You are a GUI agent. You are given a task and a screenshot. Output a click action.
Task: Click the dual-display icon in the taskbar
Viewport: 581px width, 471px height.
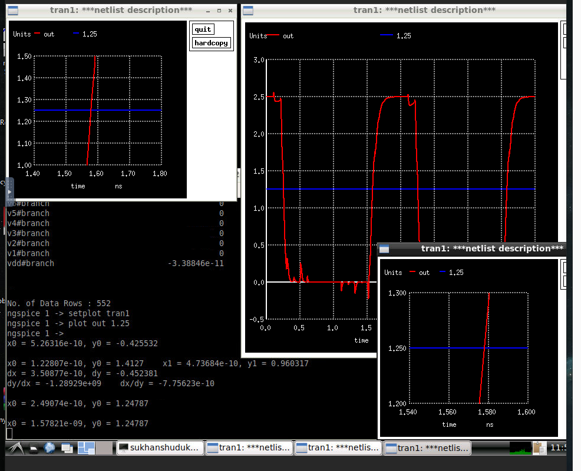67,447
